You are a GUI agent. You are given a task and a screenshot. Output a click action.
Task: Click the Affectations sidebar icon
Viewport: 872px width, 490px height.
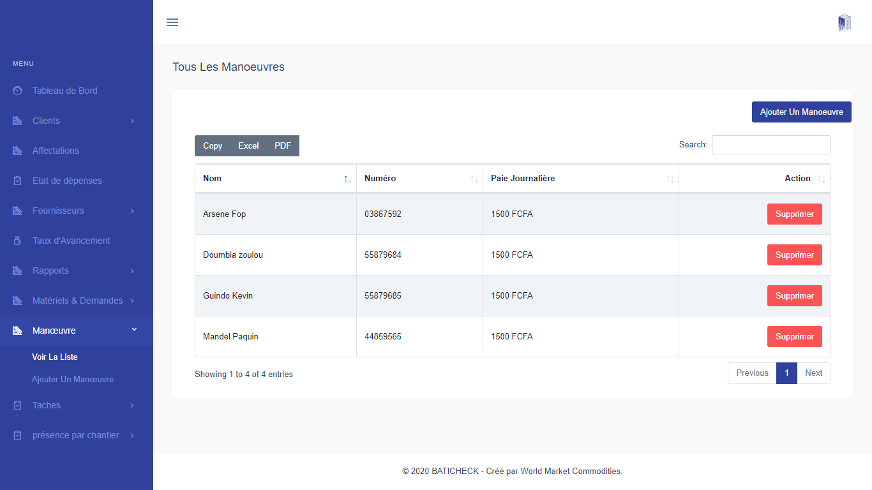coord(18,151)
